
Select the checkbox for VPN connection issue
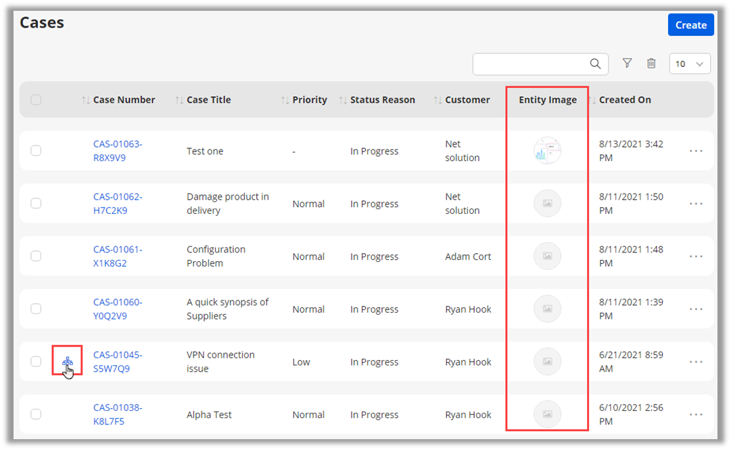(x=36, y=362)
